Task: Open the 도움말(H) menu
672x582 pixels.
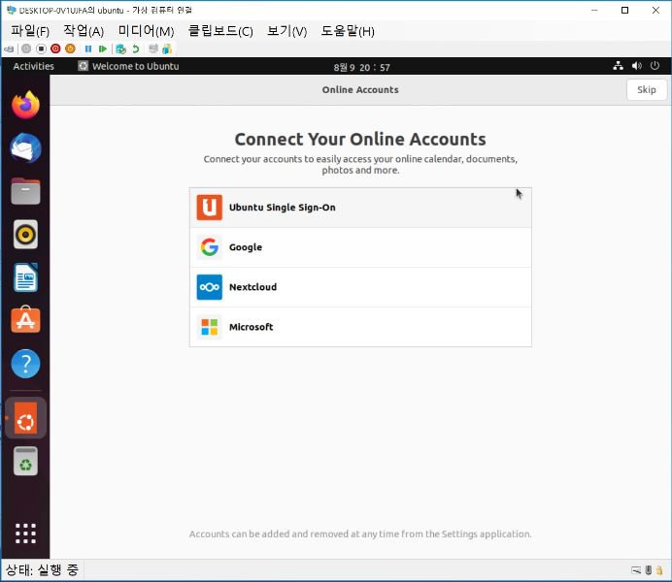Action: (x=348, y=31)
